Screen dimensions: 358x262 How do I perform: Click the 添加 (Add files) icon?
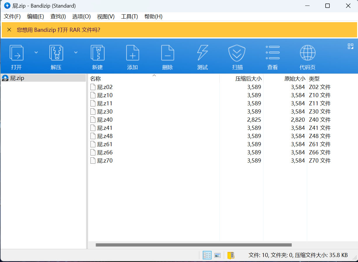(132, 53)
